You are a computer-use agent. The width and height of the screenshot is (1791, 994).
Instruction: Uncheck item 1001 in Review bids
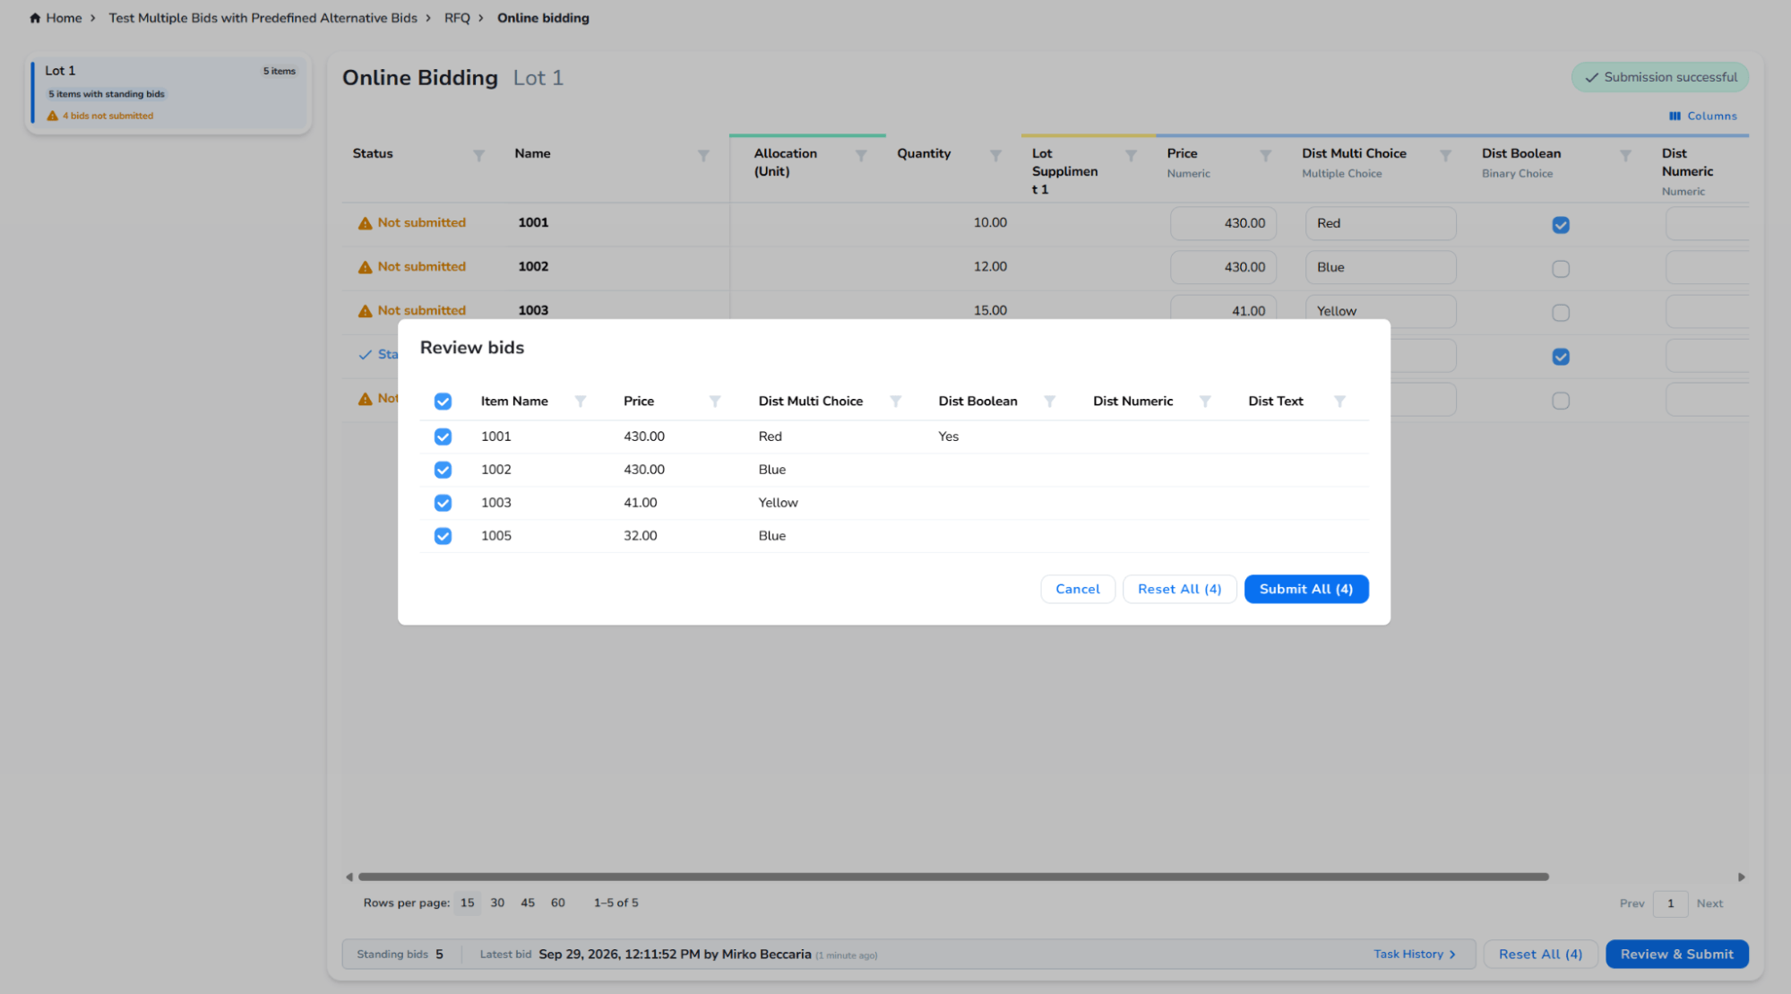tap(443, 436)
